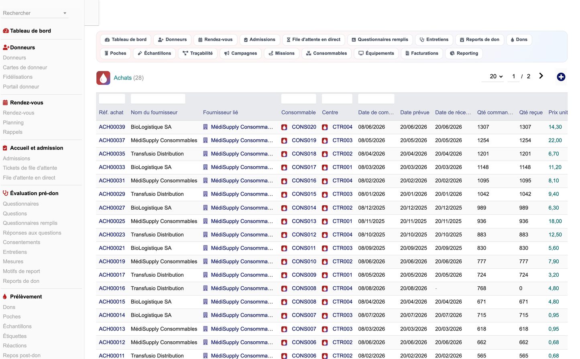Click Accueil et admission clipboard icon
Viewport: 580px width, 359px height.
[x=5, y=148]
